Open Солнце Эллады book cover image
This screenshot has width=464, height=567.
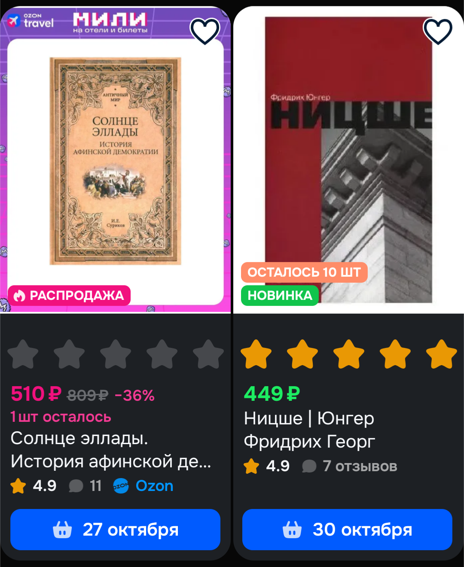116,161
